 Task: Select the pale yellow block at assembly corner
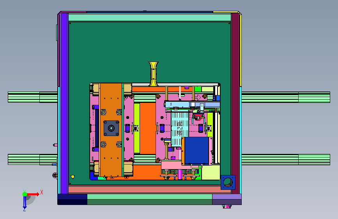click(x=211, y=172)
